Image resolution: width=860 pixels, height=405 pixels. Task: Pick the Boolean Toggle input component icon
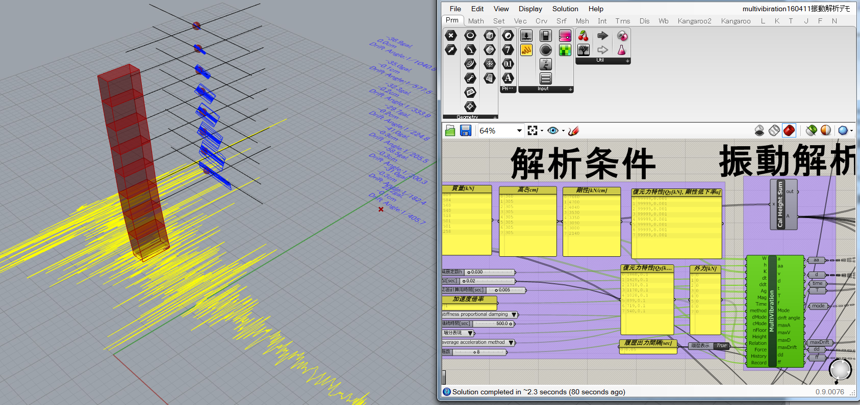pyautogui.click(x=546, y=36)
